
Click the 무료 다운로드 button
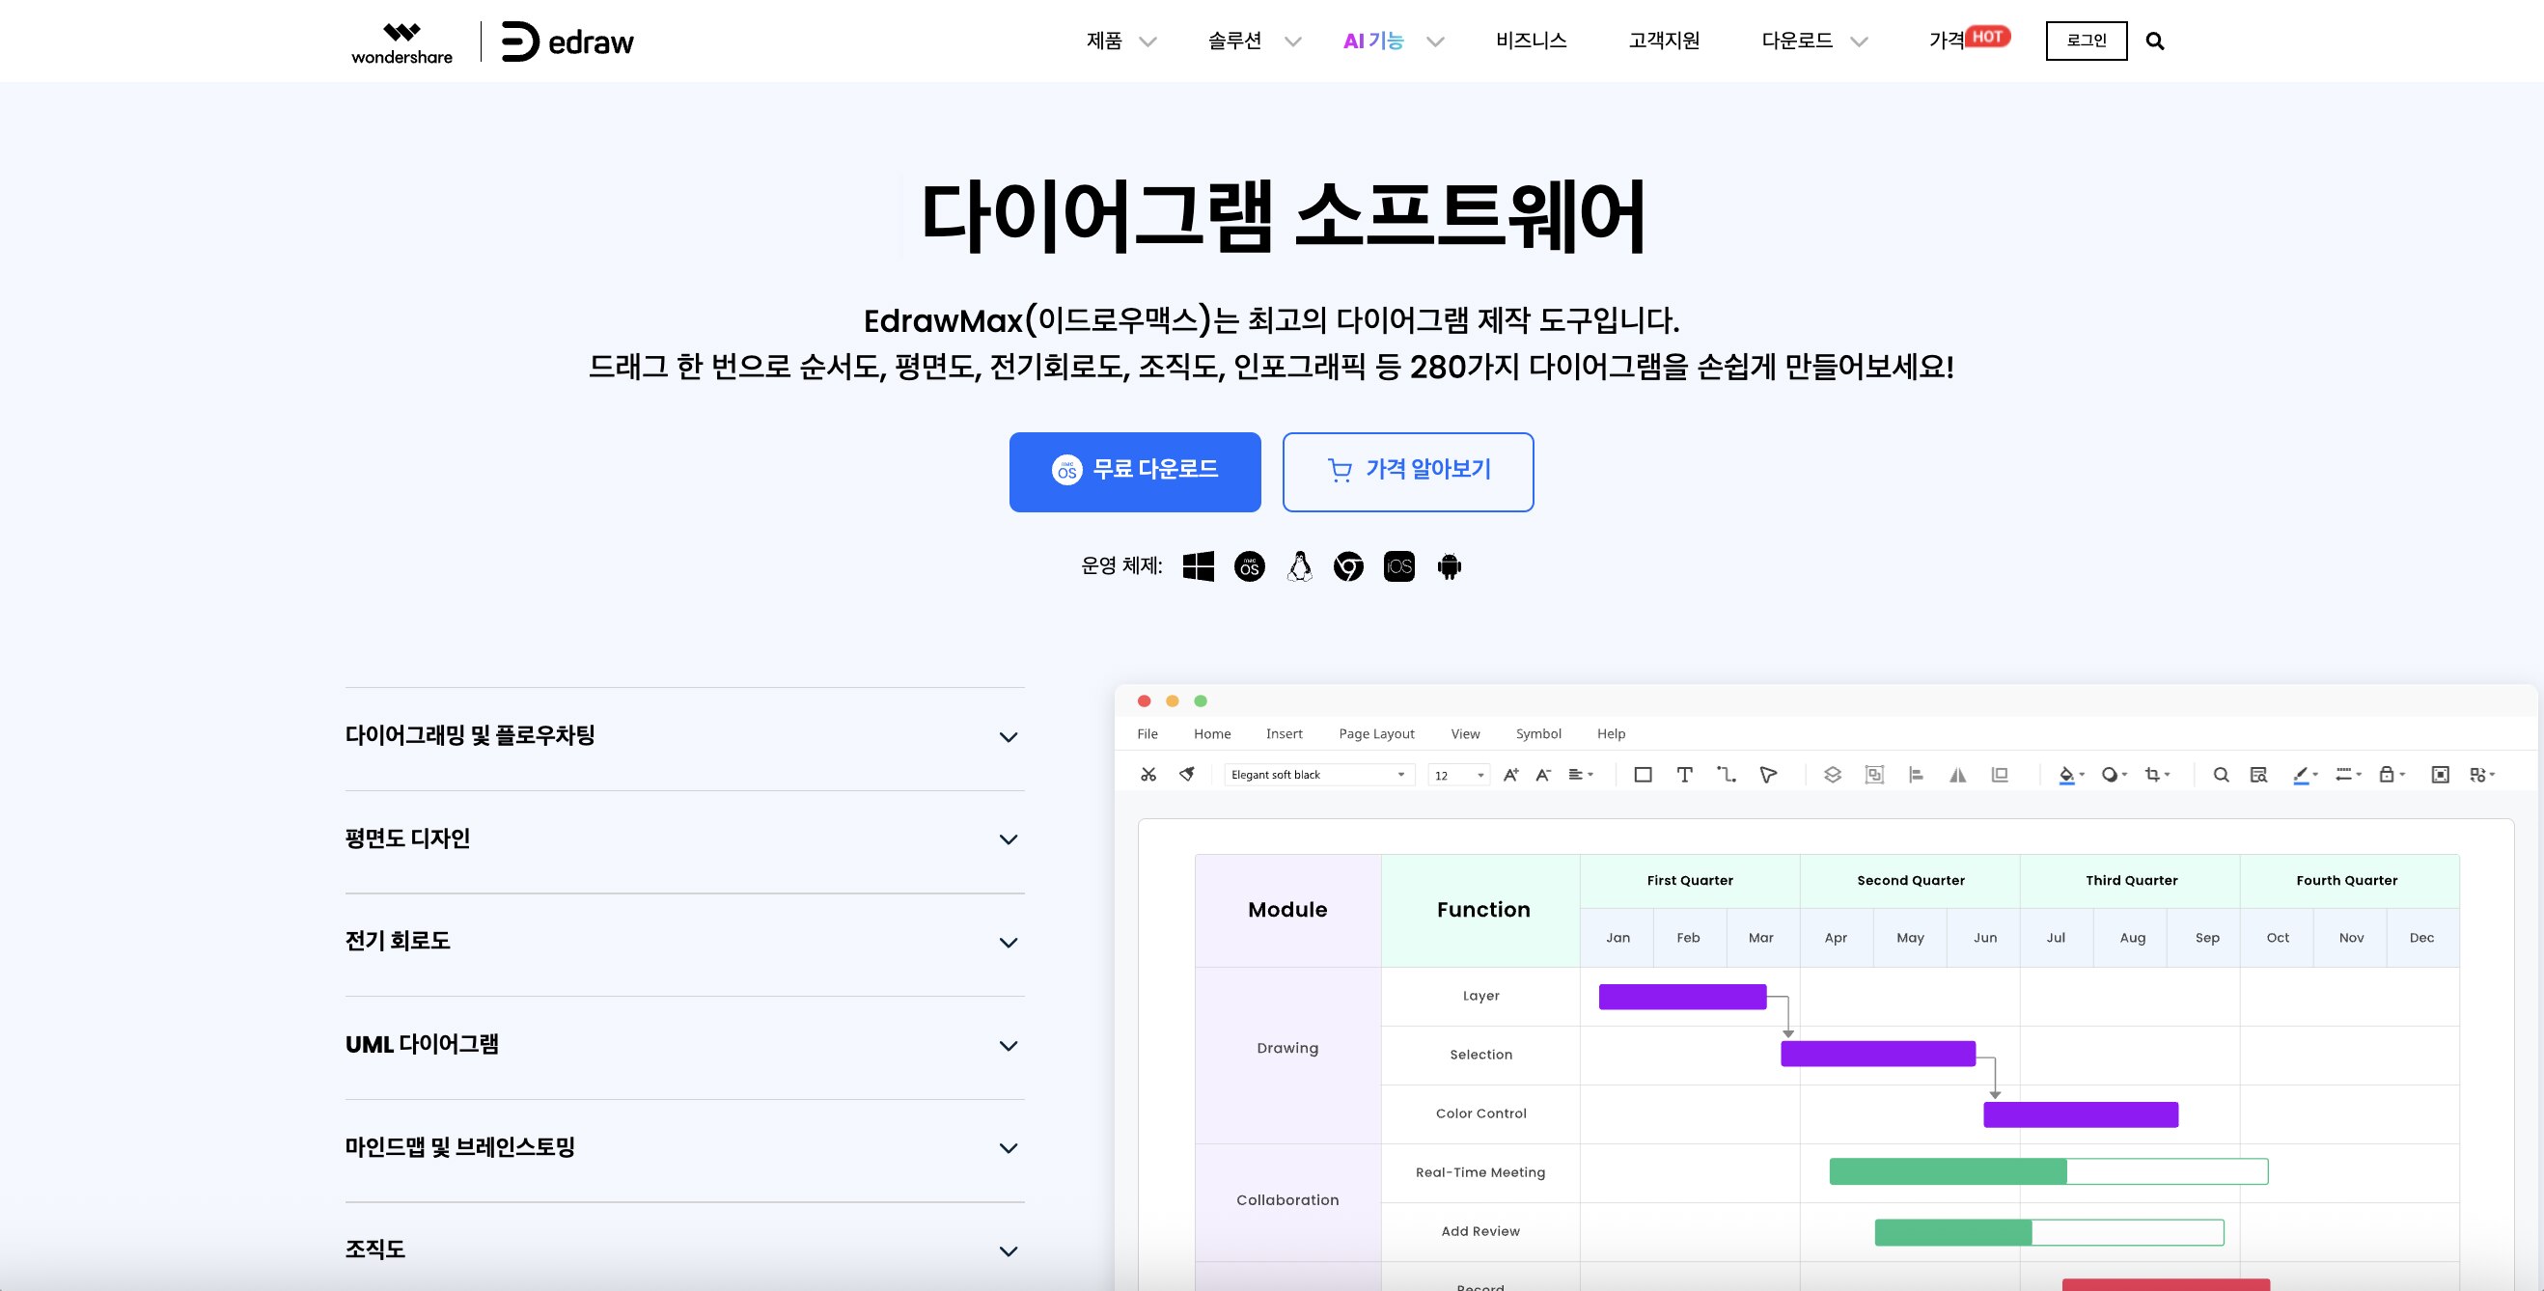click(1135, 472)
